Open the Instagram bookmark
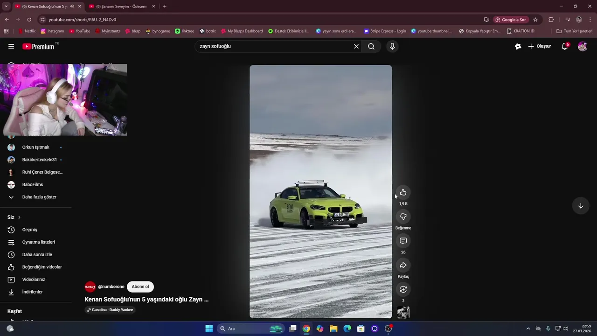The image size is (597, 336). coord(52,31)
